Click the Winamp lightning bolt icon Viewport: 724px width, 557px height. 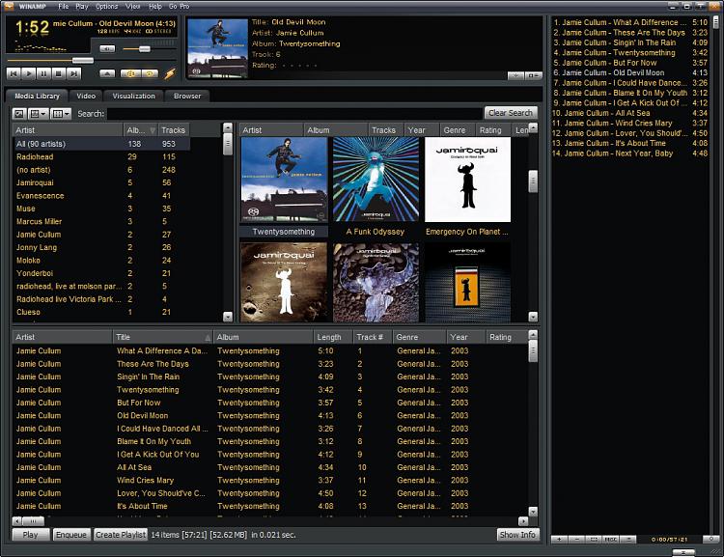click(x=170, y=73)
